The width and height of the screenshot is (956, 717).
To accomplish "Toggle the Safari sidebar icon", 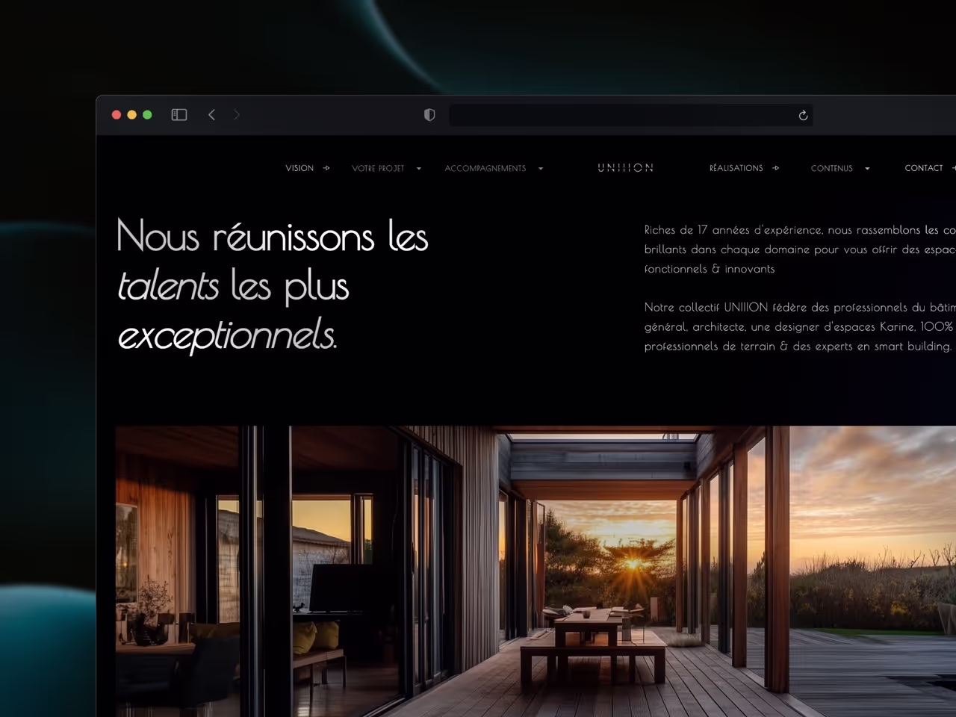I will 179,115.
